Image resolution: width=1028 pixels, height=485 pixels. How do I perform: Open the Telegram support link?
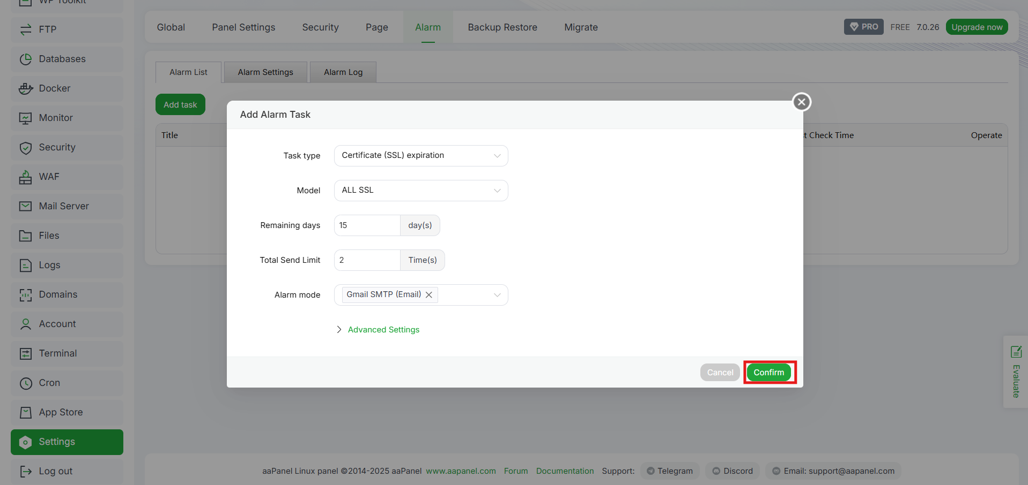coord(670,471)
